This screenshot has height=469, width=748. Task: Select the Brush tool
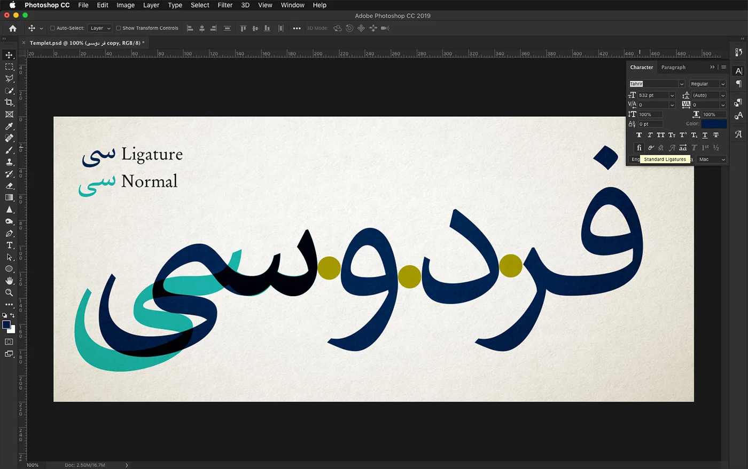coord(9,150)
